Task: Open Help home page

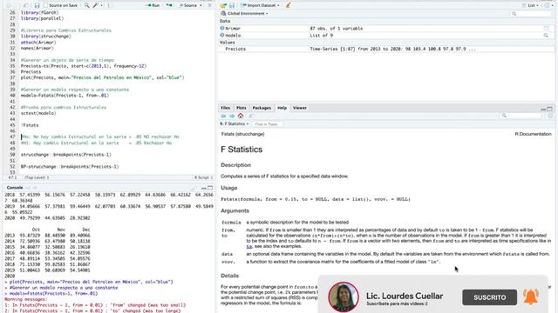Action: coord(241,116)
